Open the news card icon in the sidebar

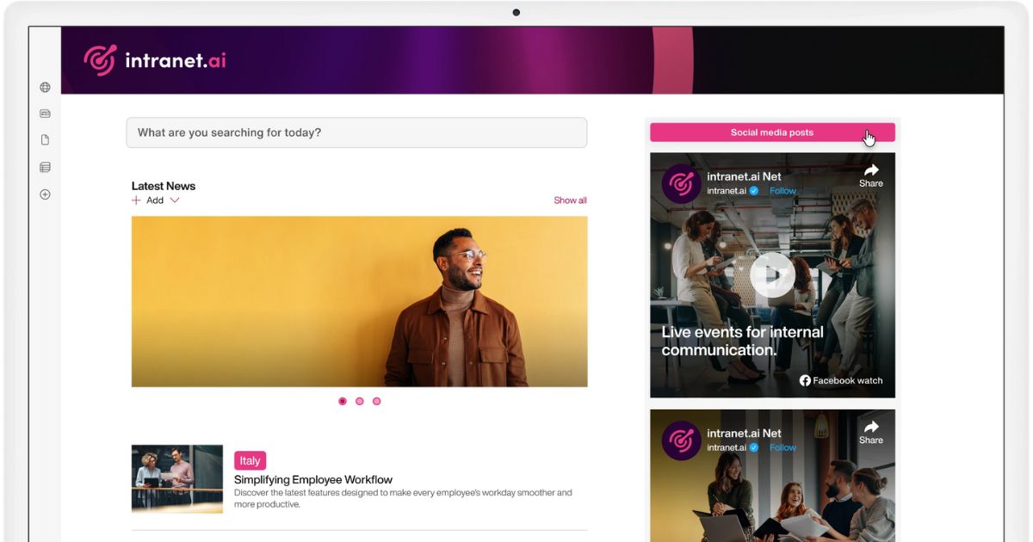[45, 114]
